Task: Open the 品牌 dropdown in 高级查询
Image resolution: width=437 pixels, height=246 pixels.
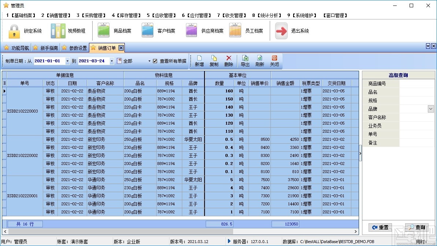Action: coord(430,109)
